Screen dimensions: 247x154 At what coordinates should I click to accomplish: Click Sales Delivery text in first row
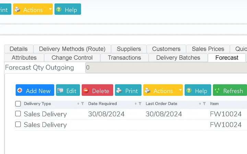click(x=45, y=114)
